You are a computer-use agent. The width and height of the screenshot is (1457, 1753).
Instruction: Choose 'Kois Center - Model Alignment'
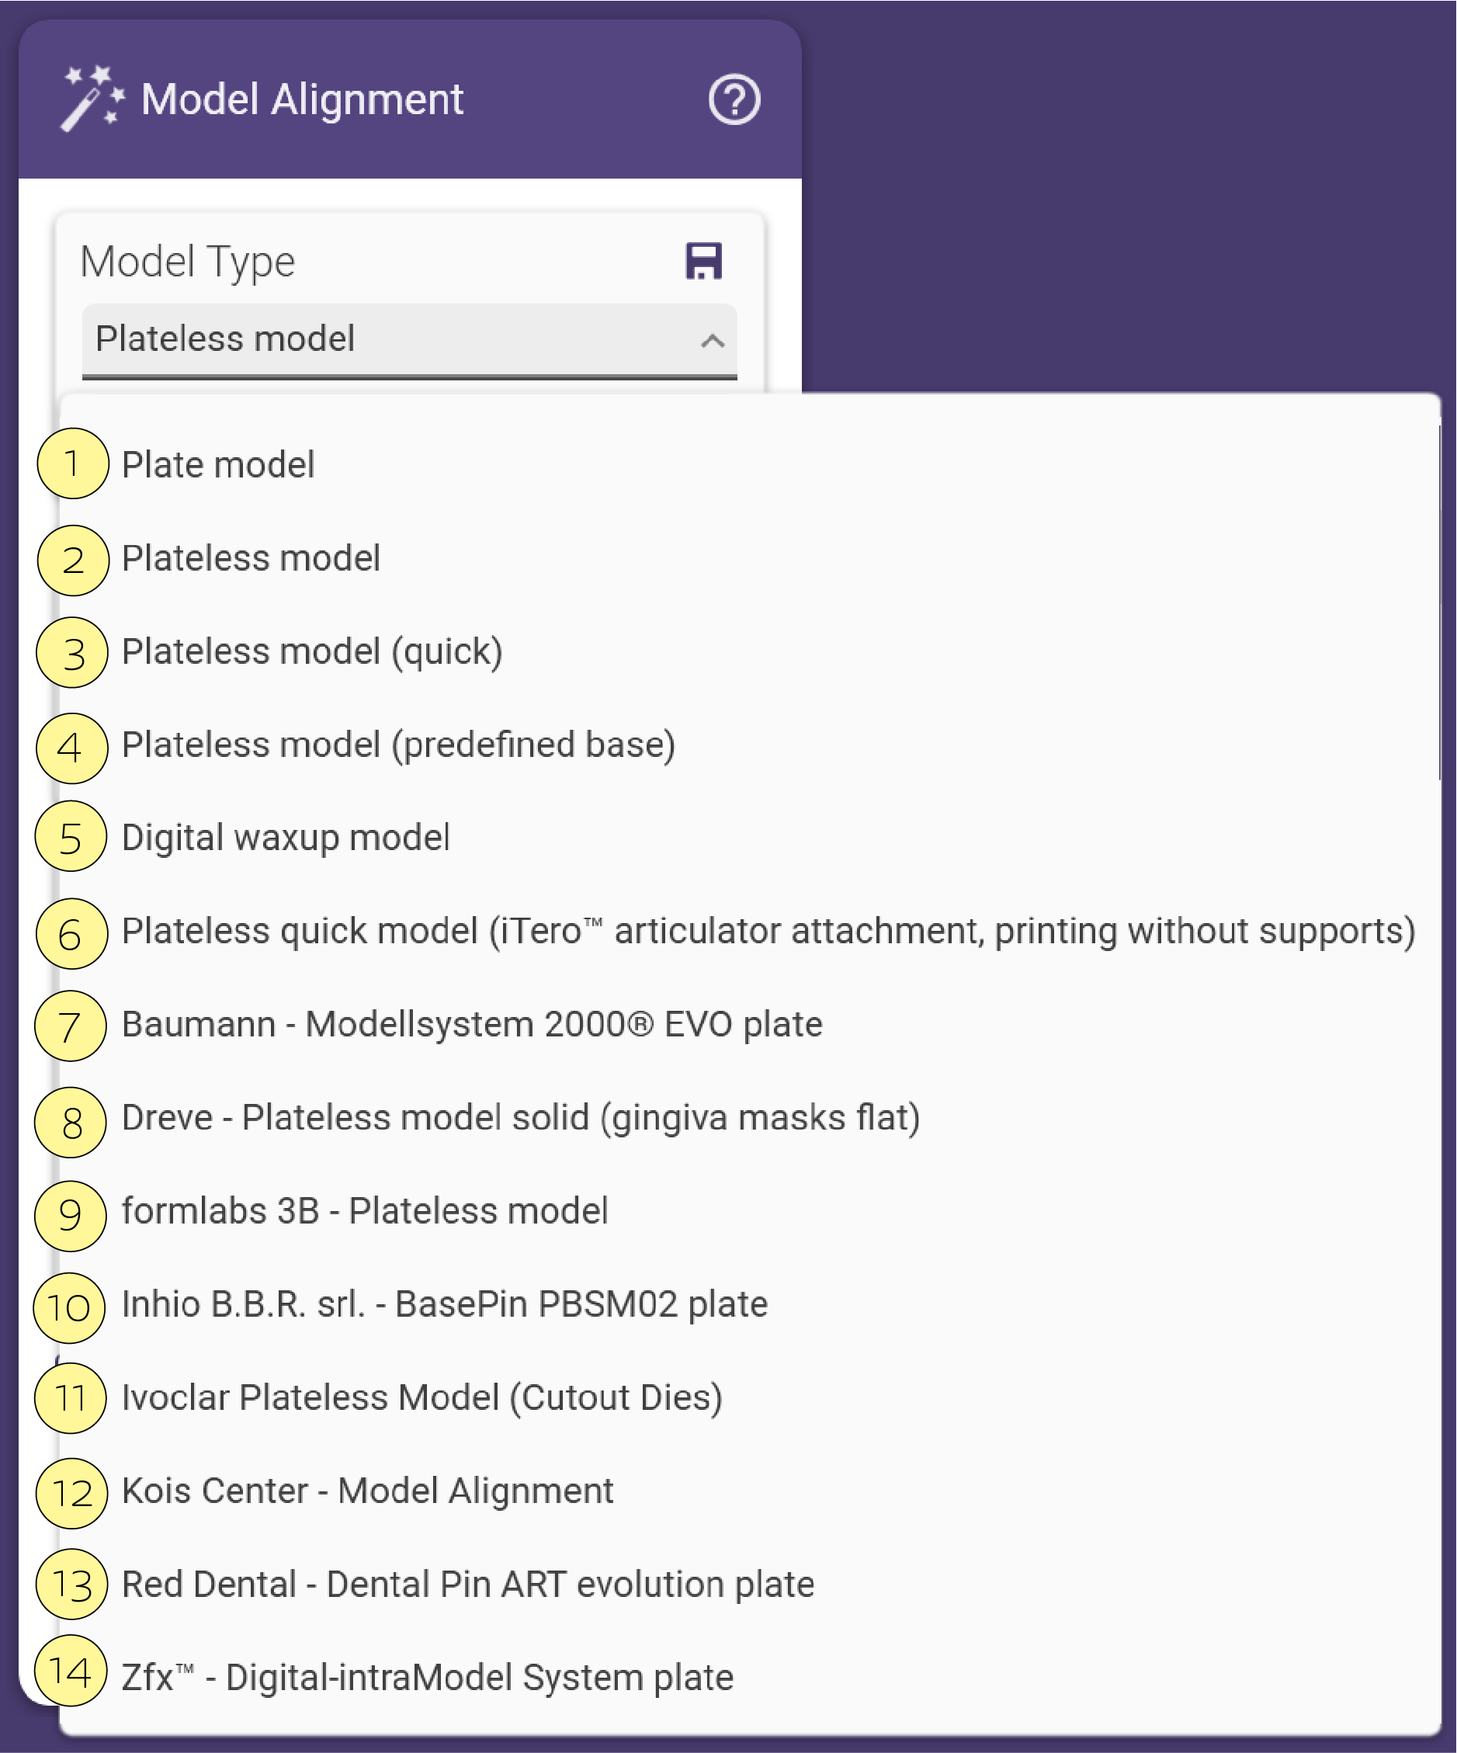pyautogui.click(x=749, y=1491)
